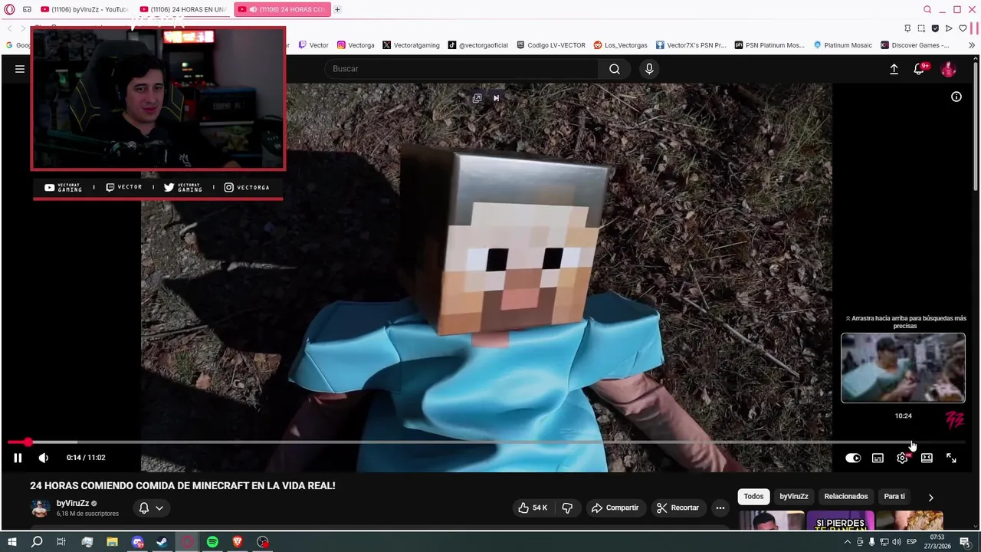Expand hidden system tray icons chevron
The image size is (981, 552).
(x=848, y=542)
